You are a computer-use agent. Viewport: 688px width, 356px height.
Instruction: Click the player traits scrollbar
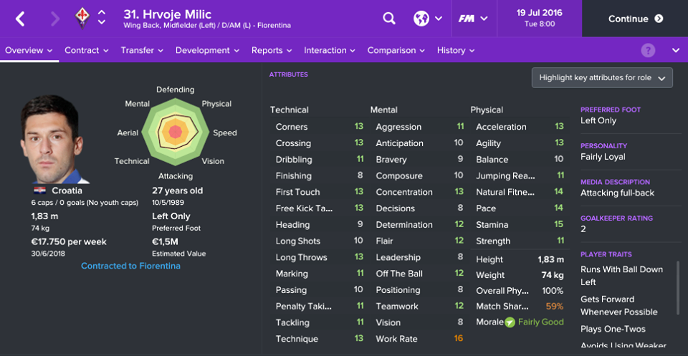point(679,289)
